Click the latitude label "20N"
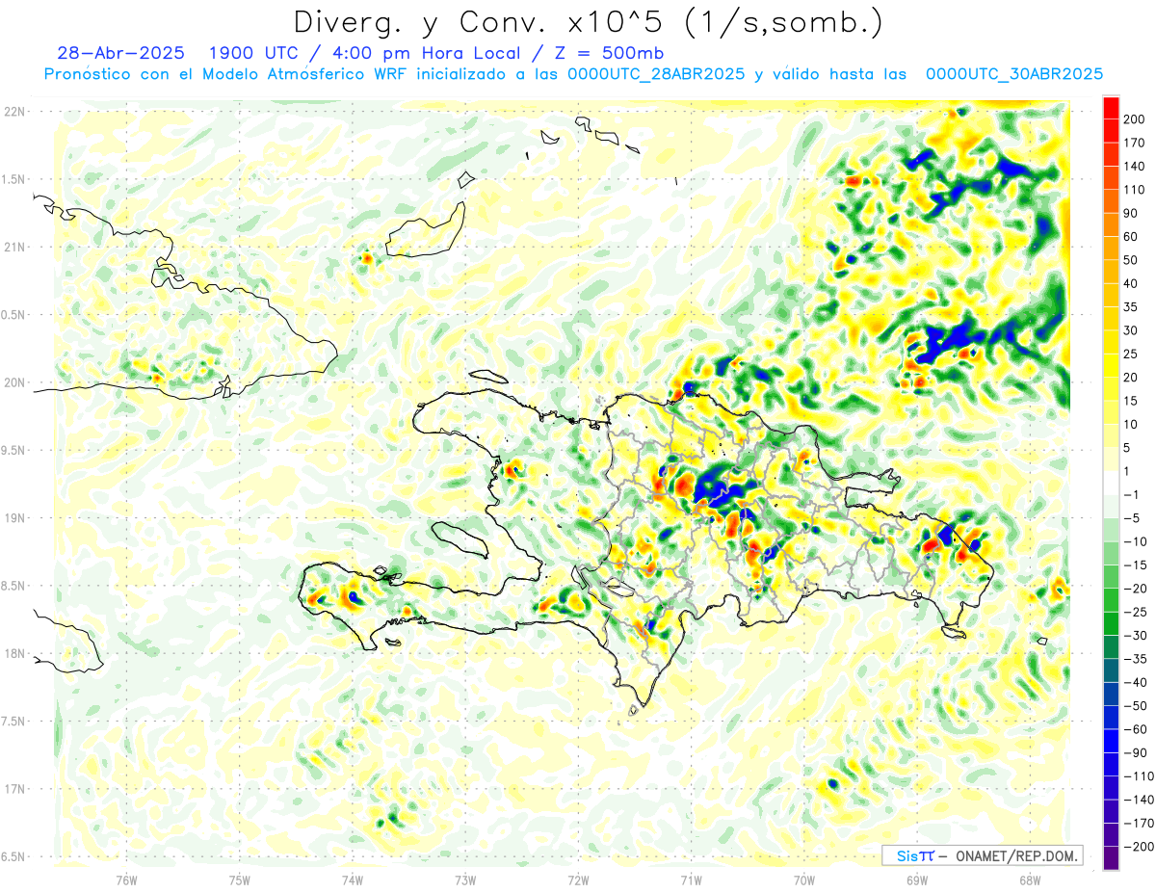Viewport: 1156px width, 893px height. 13,382
